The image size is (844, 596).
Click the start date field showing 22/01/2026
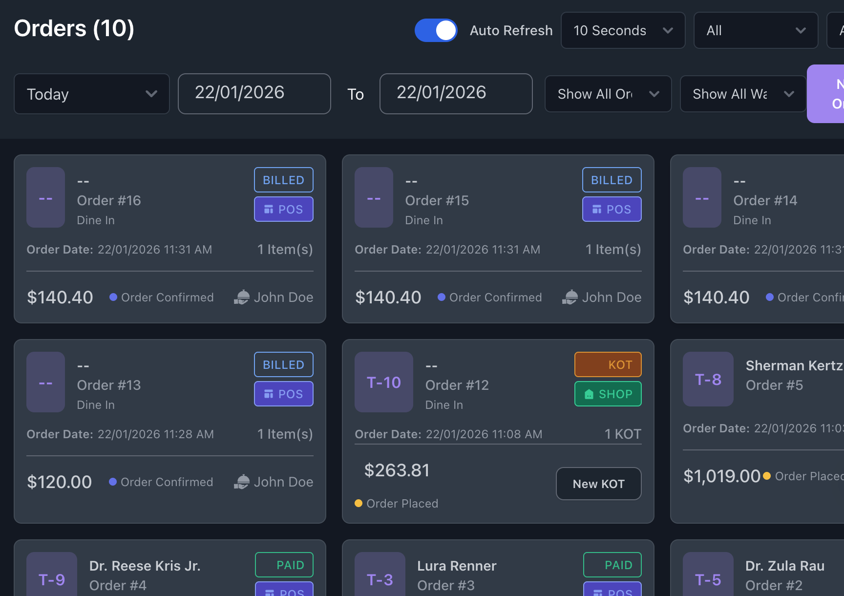tap(254, 93)
